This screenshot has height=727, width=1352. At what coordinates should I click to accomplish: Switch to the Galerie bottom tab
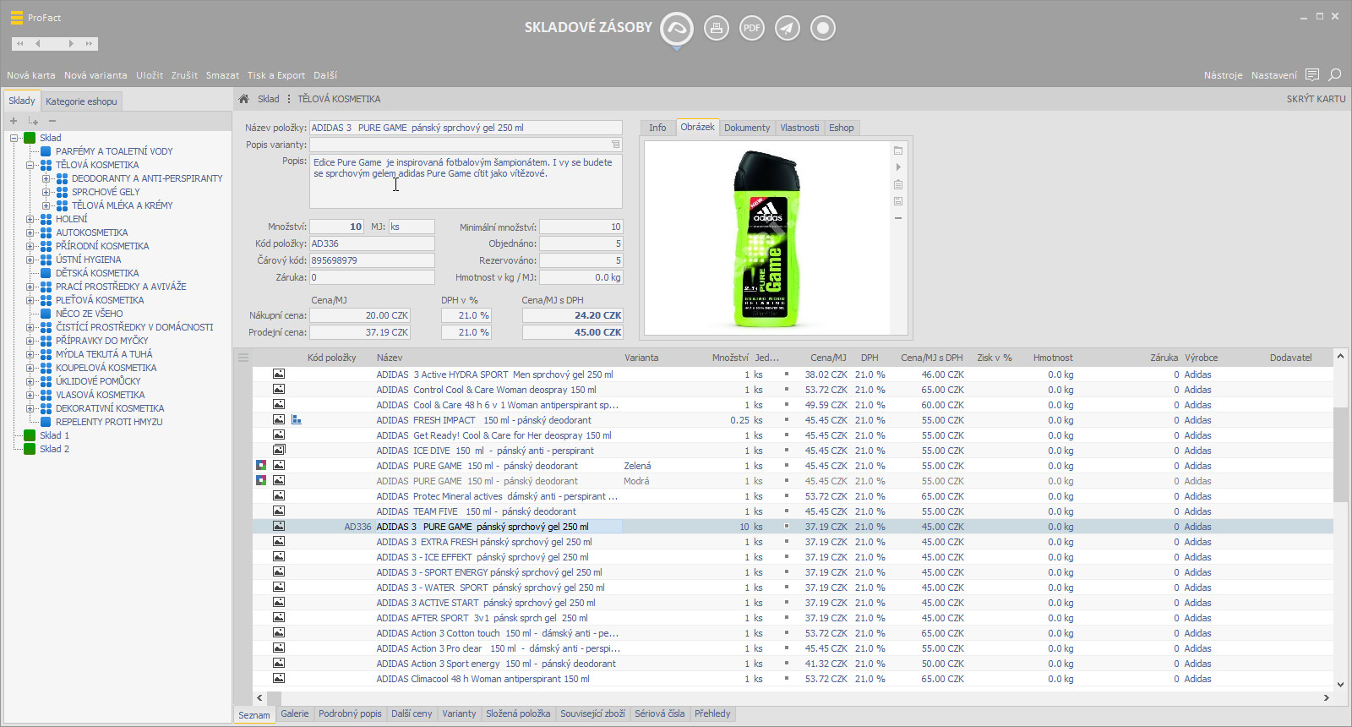click(x=295, y=713)
